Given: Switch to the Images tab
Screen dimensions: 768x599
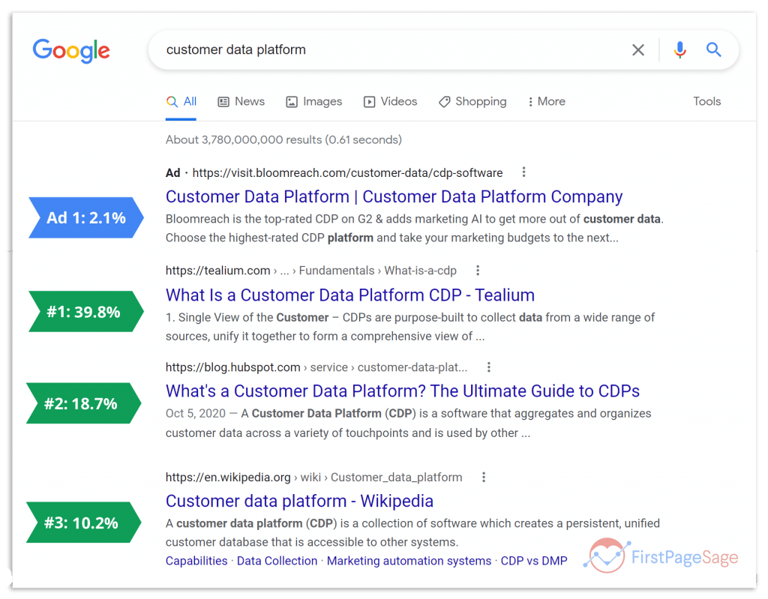Looking at the screenshot, I should click(313, 101).
